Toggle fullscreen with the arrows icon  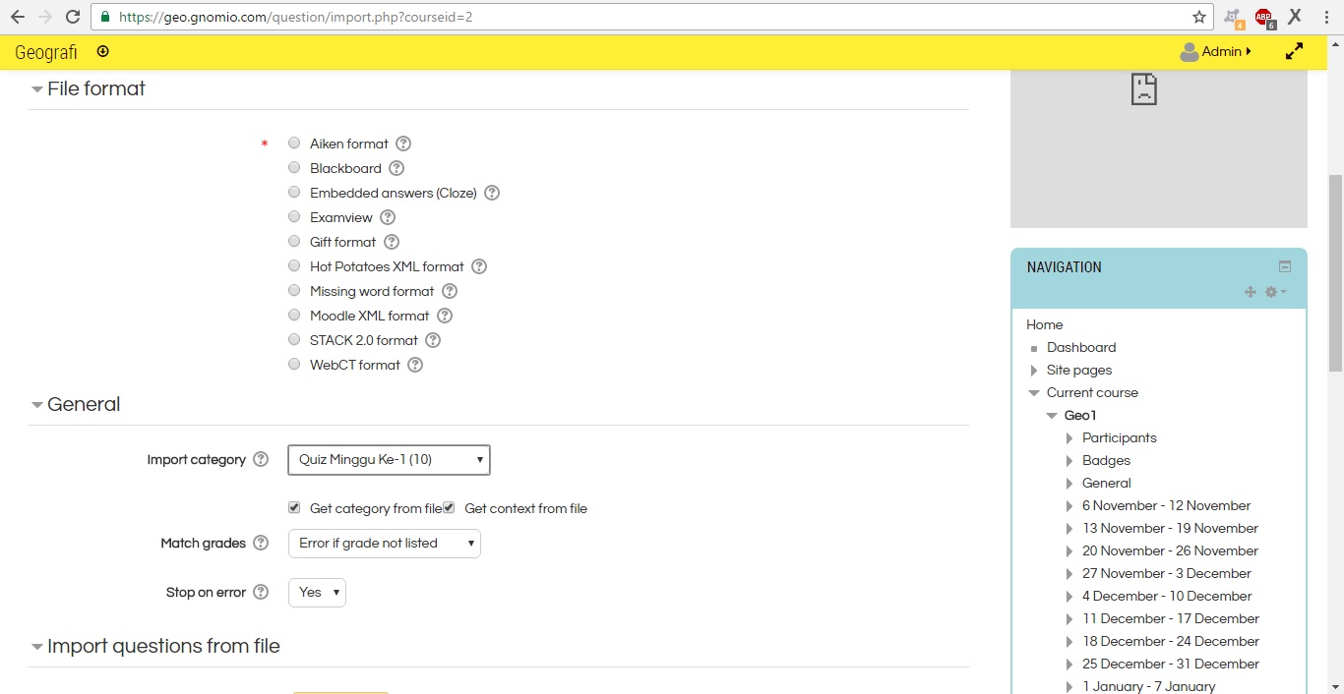pyautogui.click(x=1295, y=51)
